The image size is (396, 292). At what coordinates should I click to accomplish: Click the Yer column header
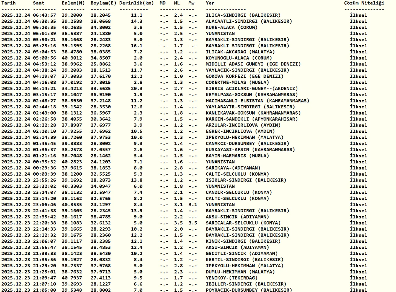pyautogui.click(x=210, y=3)
